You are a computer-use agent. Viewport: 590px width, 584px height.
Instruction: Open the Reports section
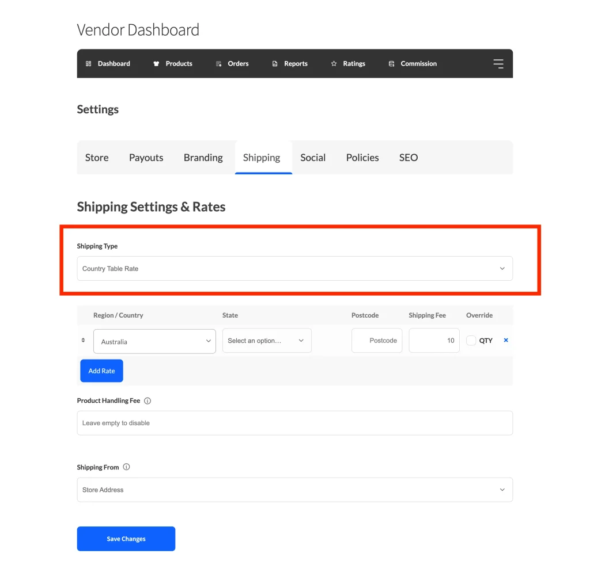click(290, 64)
